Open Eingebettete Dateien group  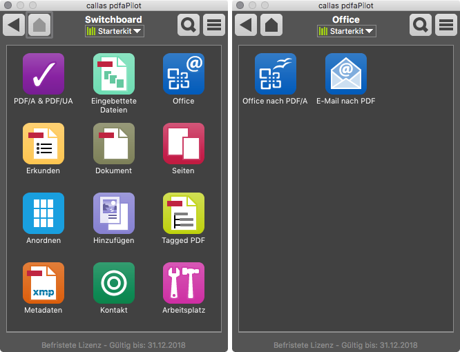114,74
